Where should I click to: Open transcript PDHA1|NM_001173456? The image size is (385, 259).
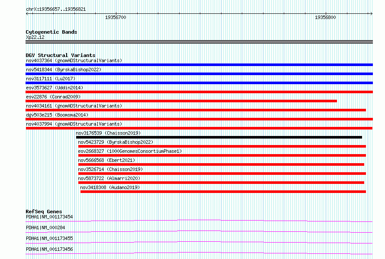[x=49, y=249]
